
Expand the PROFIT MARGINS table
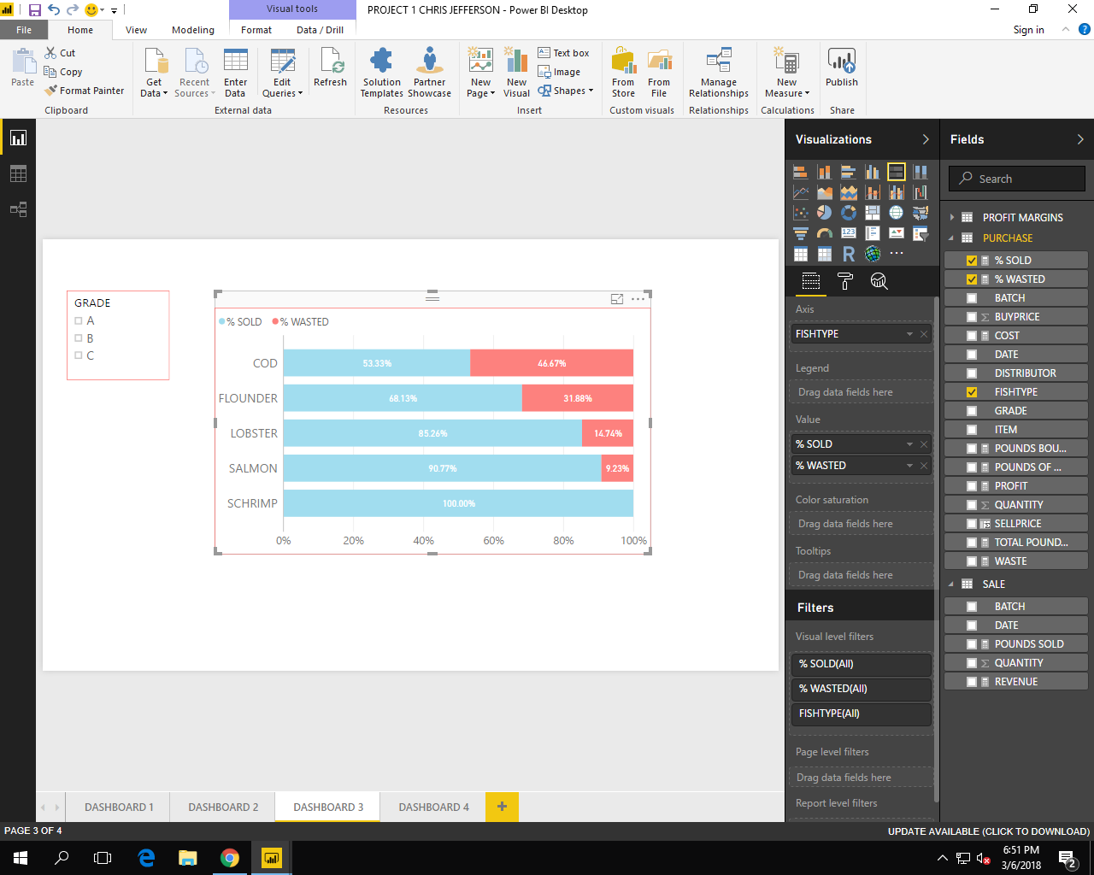pos(952,218)
